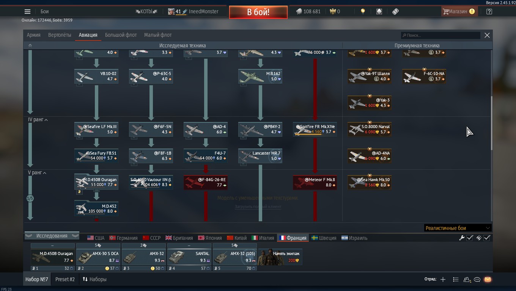
Task: Open the Реалистичные бои mode dropdown
Action: point(458,228)
